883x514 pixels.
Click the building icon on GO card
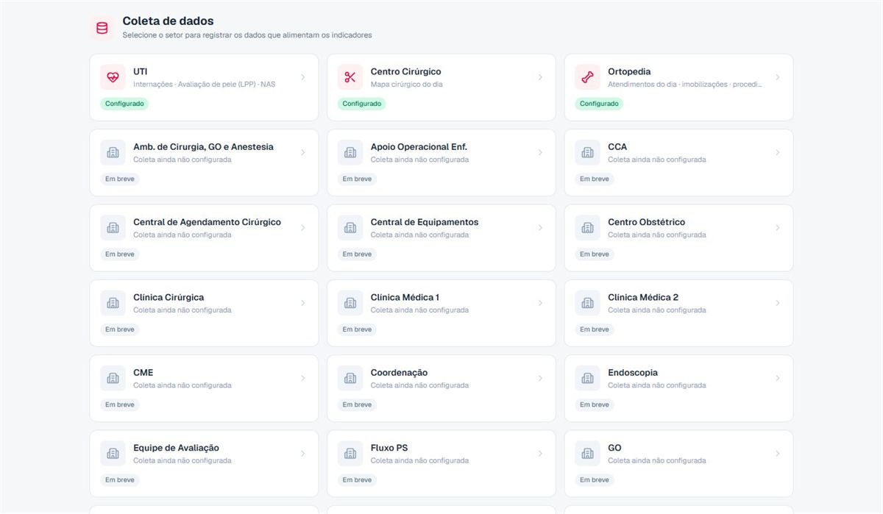[587, 454]
